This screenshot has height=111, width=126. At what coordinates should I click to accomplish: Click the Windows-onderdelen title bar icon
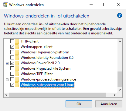(5, 5)
